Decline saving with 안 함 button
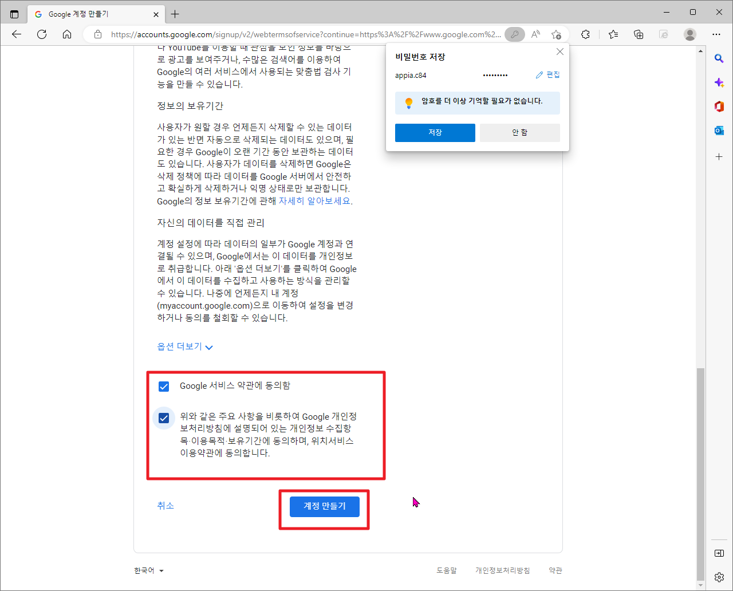The image size is (733, 591). pos(520,132)
